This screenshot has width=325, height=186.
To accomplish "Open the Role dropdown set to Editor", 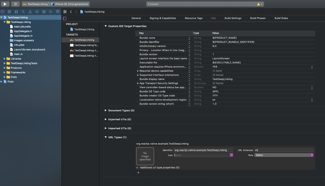I will click(284, 155).
